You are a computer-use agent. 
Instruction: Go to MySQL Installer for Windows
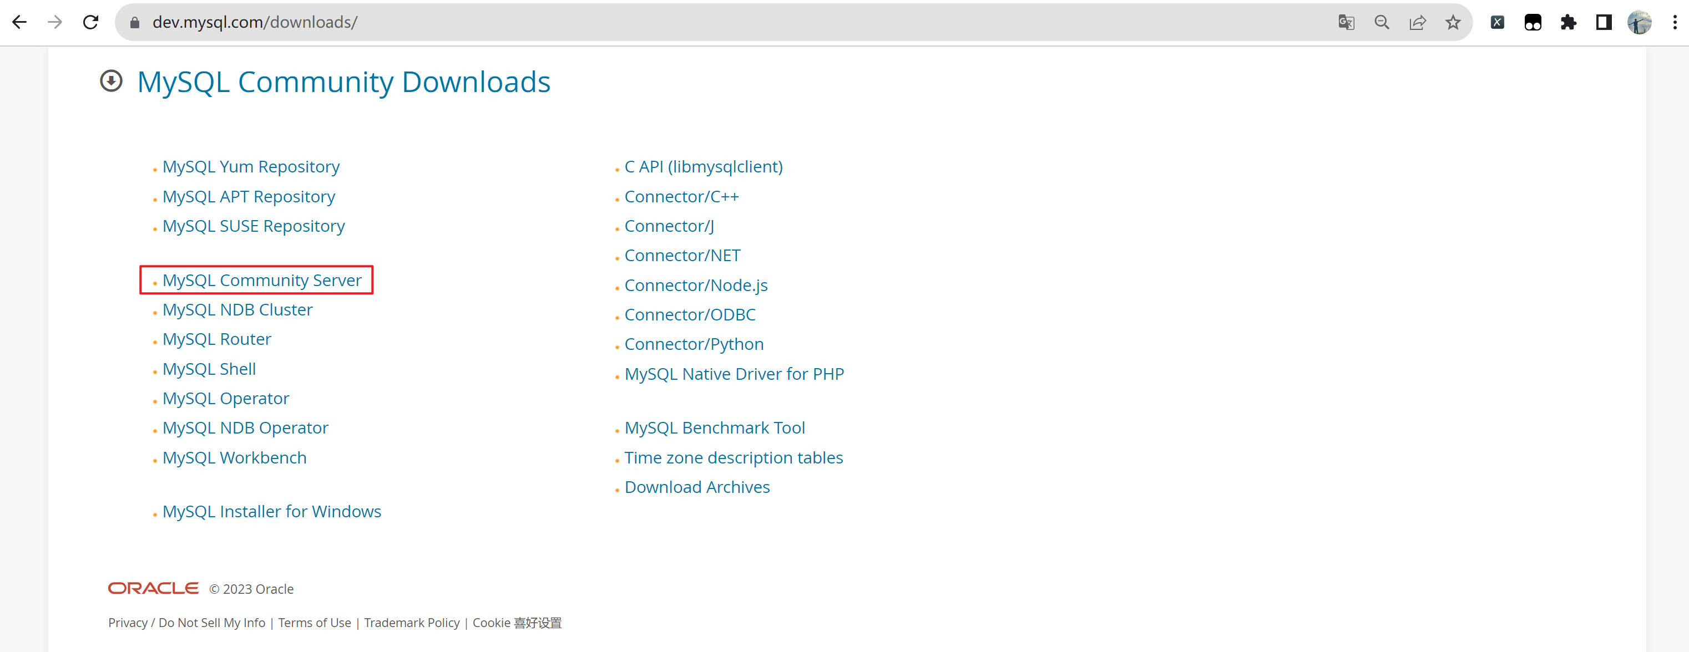click(271, 511)
